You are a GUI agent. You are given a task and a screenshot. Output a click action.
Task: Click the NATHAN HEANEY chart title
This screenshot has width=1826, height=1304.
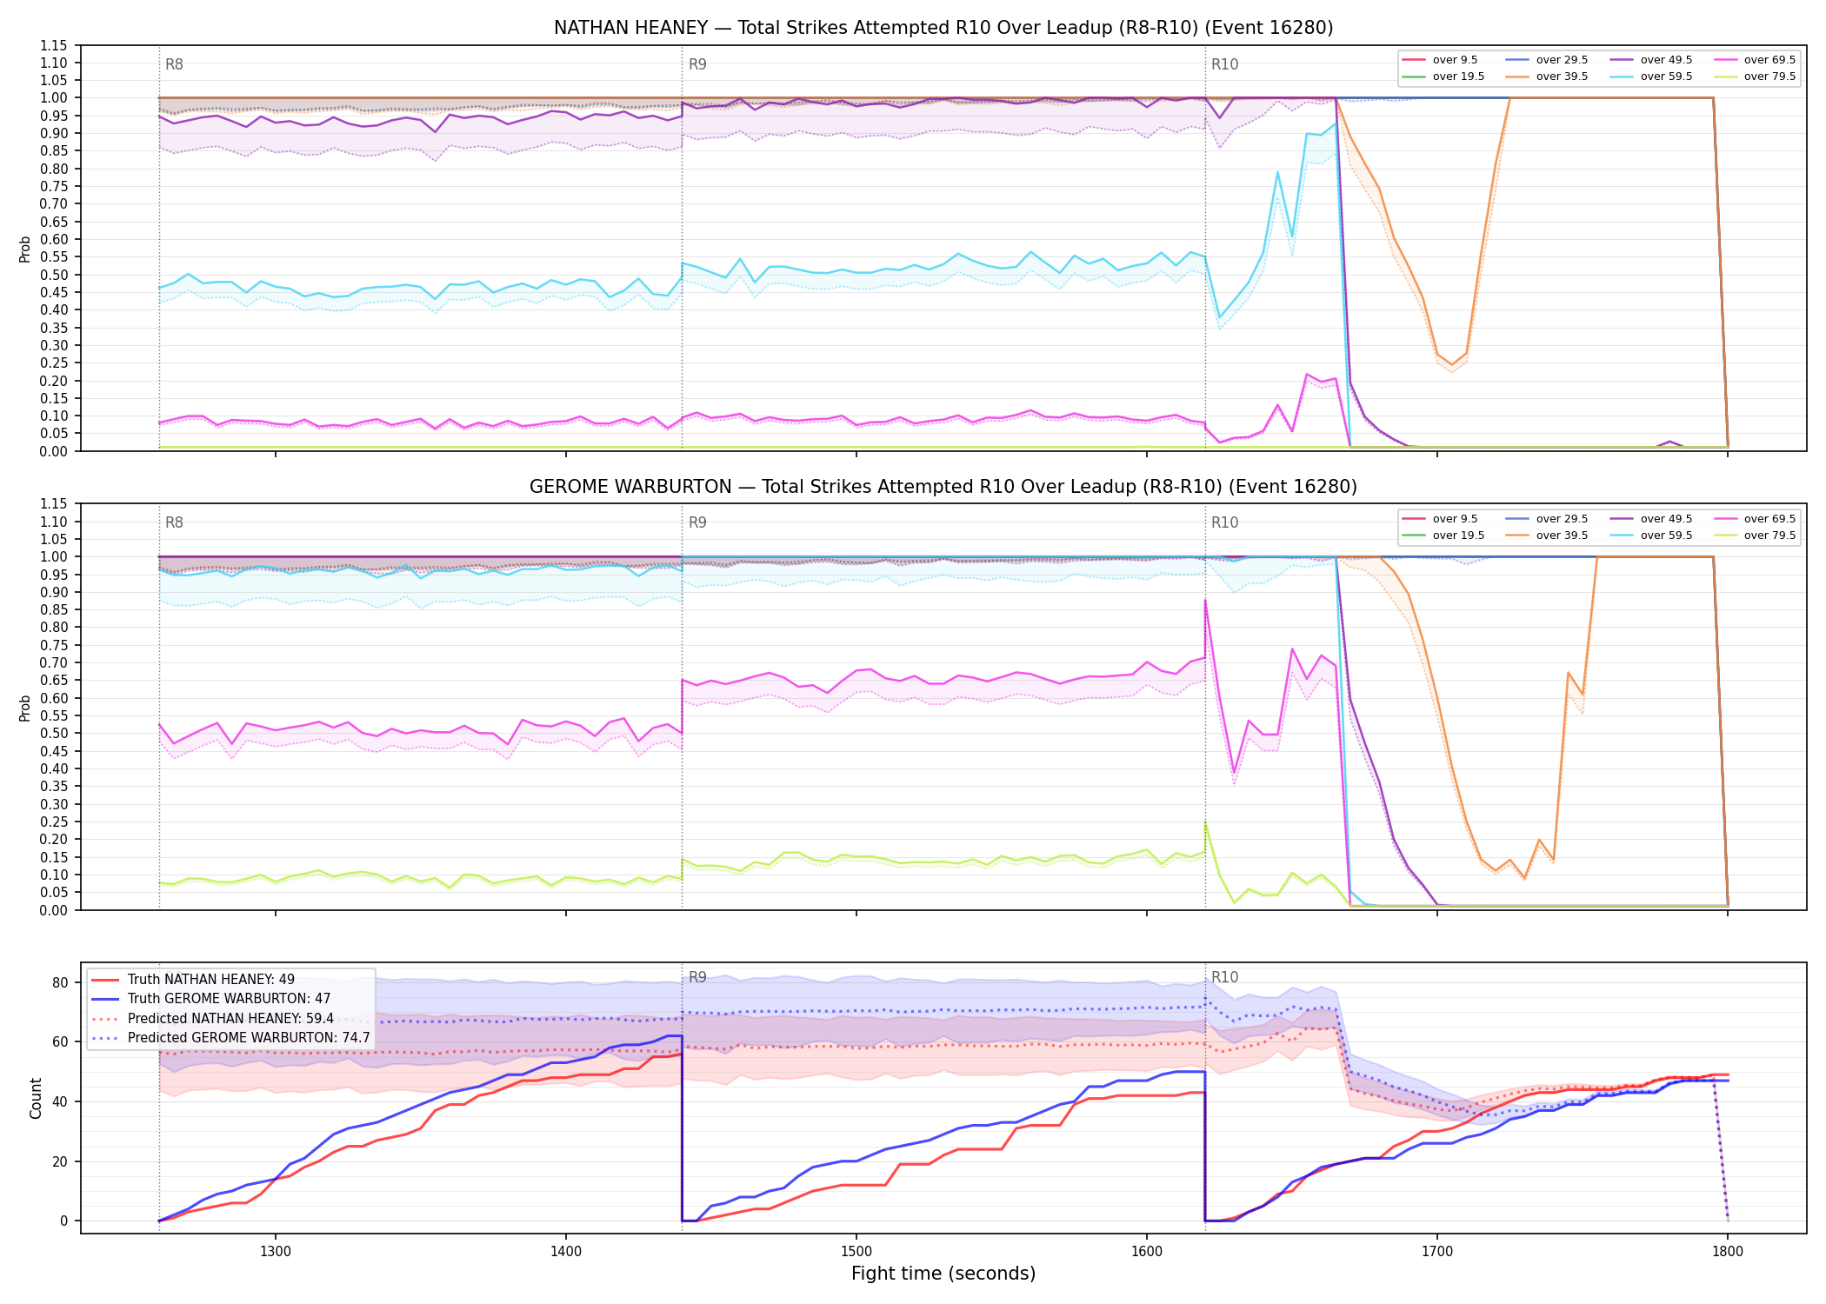(x=943, y=28)
